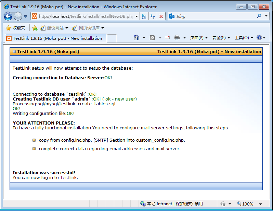Click 'Creating connection to Database Server:OK!' line
273x211 pixels.
point(62,78)
